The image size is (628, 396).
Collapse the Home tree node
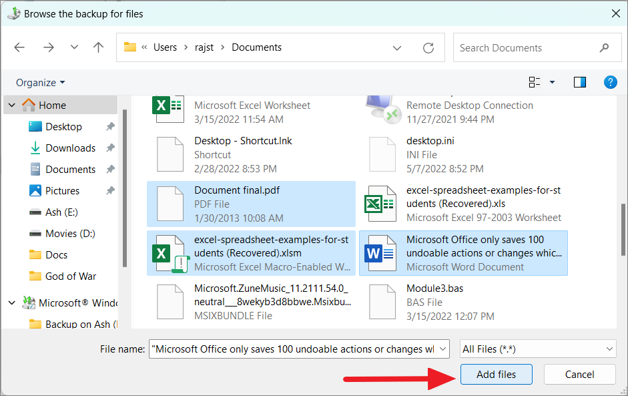pos(12,105)
